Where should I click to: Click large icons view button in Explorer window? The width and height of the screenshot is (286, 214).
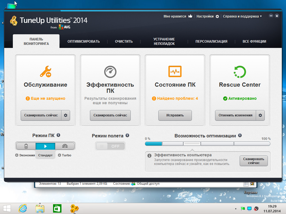252,184
